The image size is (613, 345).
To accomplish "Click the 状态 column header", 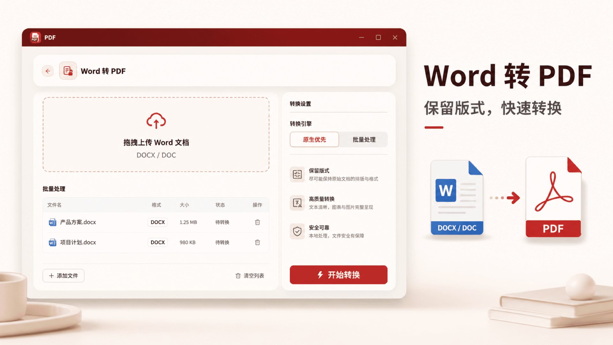I will point(220,205).
